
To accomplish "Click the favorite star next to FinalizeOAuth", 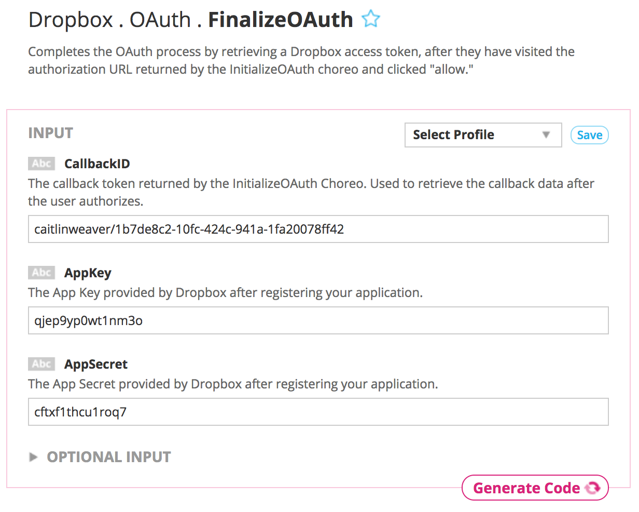I will (371, 20).
